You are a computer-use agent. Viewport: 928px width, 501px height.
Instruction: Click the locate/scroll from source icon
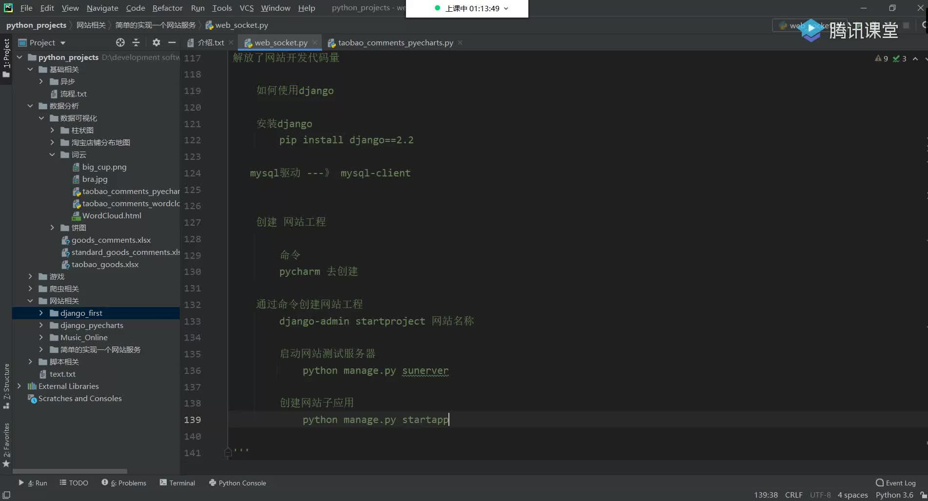click(120, 42)
